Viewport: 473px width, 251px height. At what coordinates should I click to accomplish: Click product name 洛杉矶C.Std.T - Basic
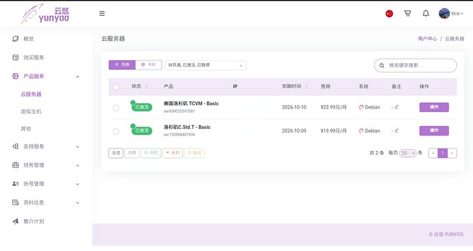tap(187, 127)
